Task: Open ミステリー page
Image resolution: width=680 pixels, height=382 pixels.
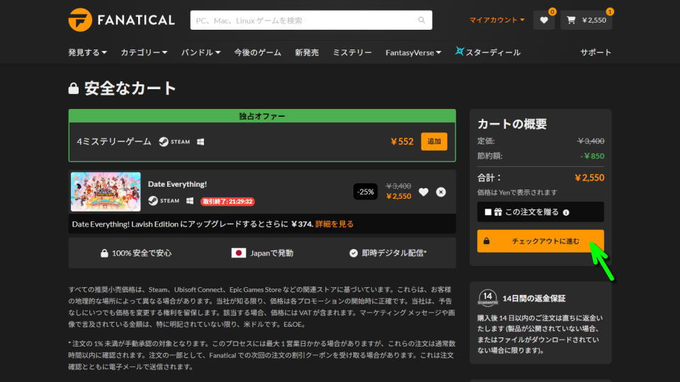Action: tap(352, 52)
